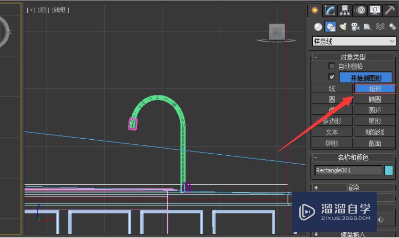Choose the 线 spline tool
The width and height of the screenshot is (399, 238).
332,89
